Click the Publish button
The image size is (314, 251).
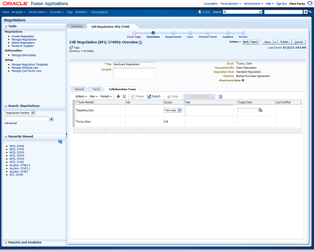(285, 42)
